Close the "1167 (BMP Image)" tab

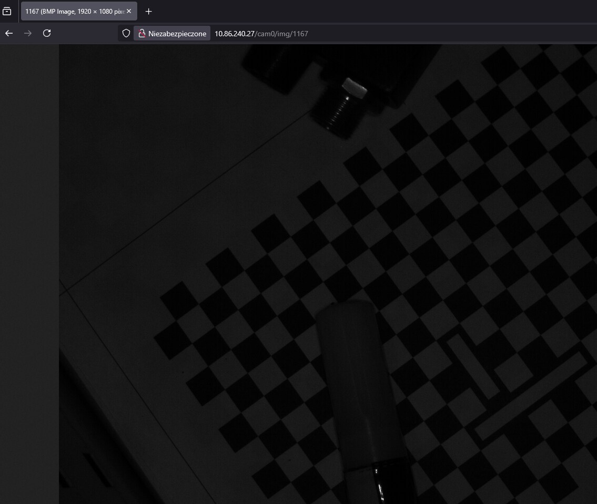129,11
